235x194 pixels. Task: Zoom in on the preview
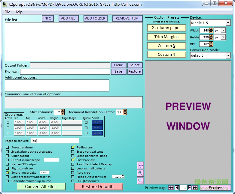coord(141,173)
